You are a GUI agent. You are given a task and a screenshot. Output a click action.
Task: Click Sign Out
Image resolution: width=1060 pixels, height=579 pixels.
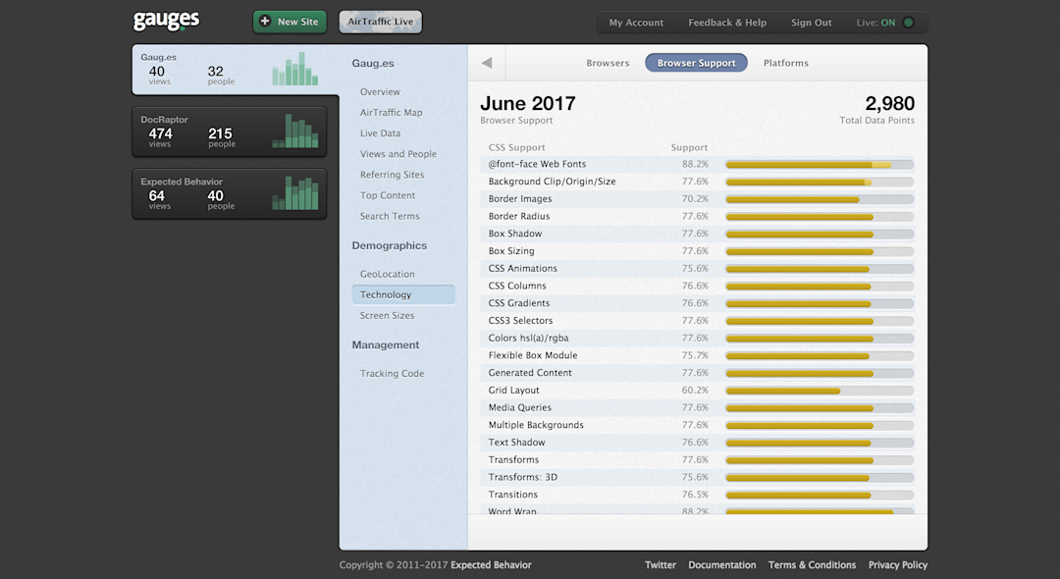point(812,23)
